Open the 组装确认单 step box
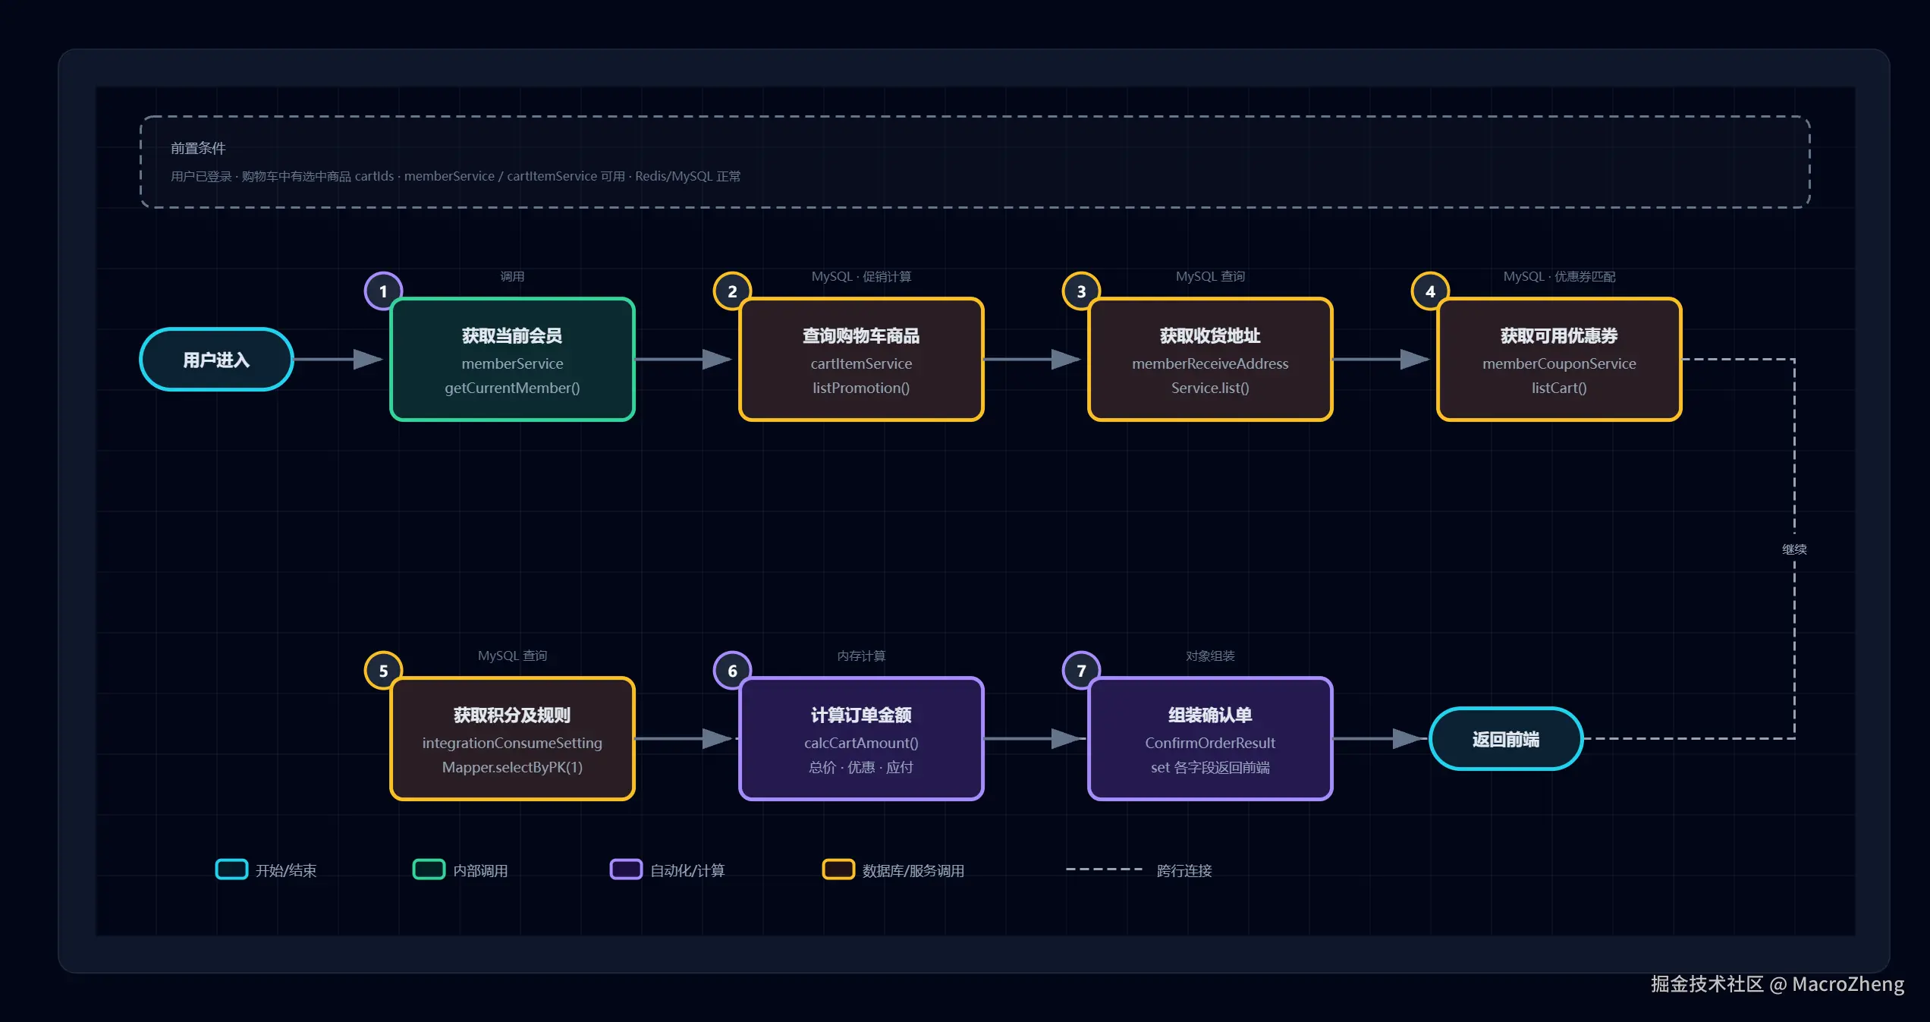This screenshot has width=1930, height=1022. [1210, 738]
